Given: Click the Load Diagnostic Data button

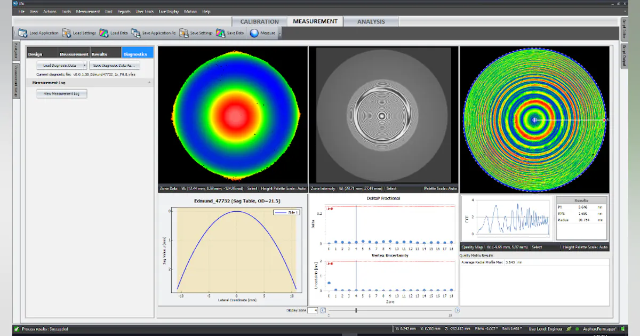Looking at the screenshot, I should [59, 65].
